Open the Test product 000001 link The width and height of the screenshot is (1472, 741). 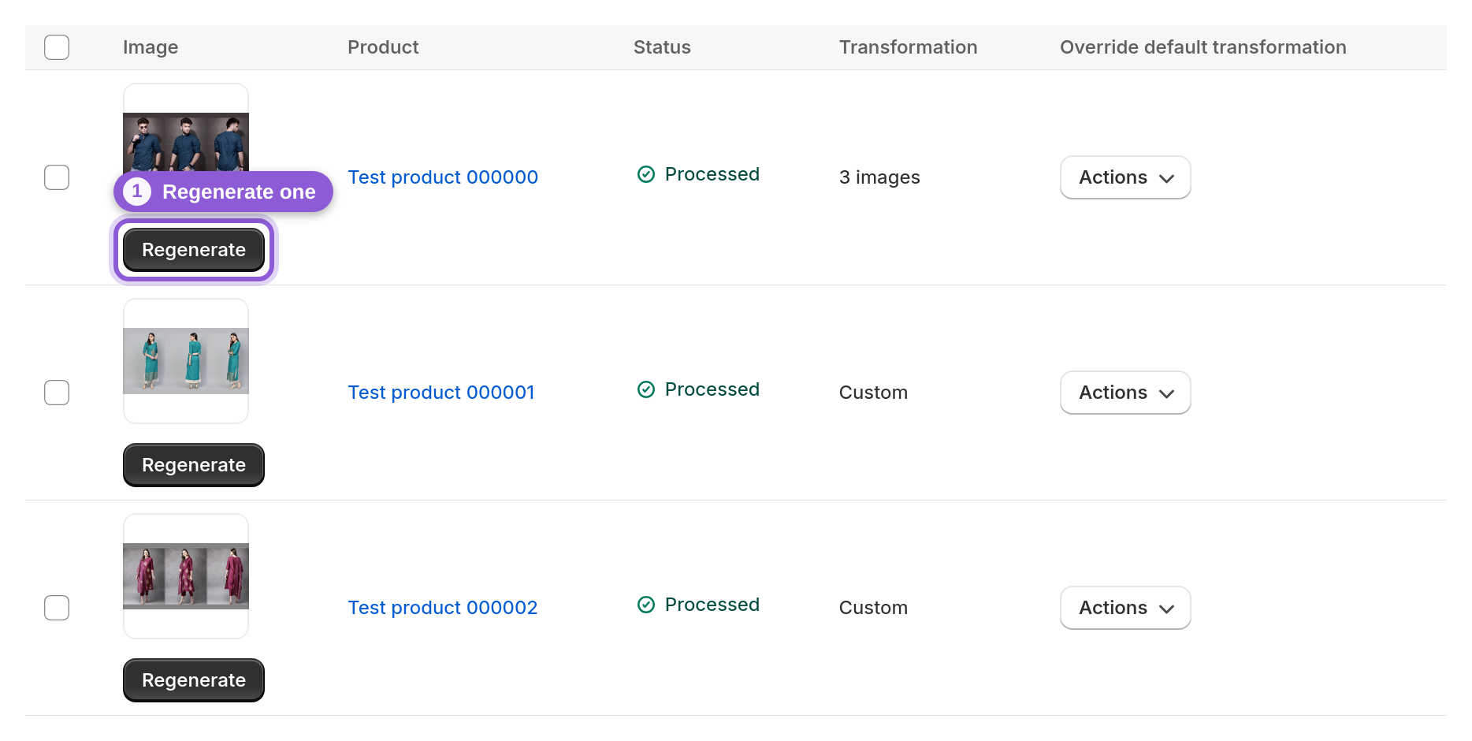[x=441, y=393]
